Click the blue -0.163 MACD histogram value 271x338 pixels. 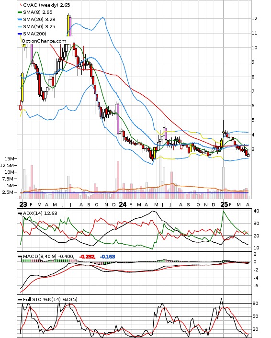(x=107, y=257)
